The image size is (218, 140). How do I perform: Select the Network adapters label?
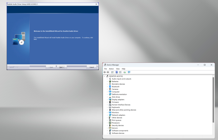[x=118, y=115]
